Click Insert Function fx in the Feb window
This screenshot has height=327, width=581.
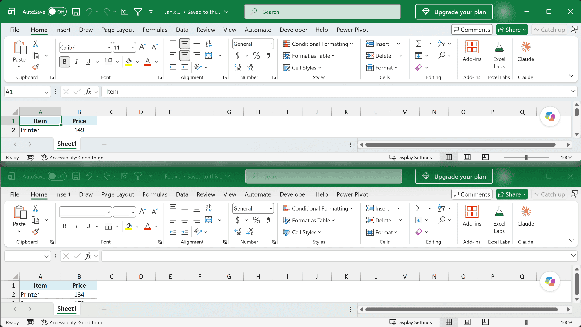click(x=88, y=256)
